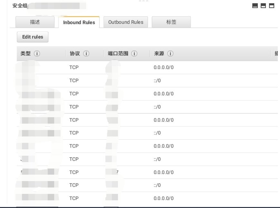This screenshot has height=208, width=280.
Task: Click the 来源 column header
Action: pyautogui.click(x=159, y=54)
